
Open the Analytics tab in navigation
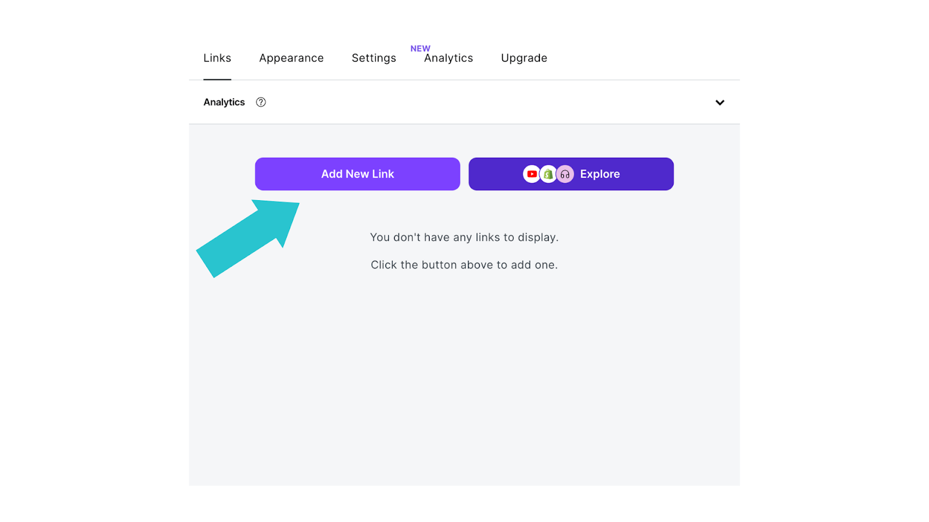(448, 58)
